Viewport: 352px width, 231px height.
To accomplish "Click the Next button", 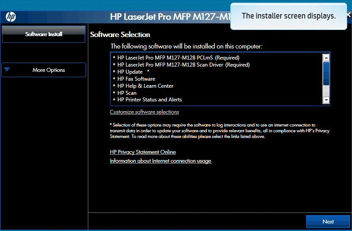I will [328, 222].
